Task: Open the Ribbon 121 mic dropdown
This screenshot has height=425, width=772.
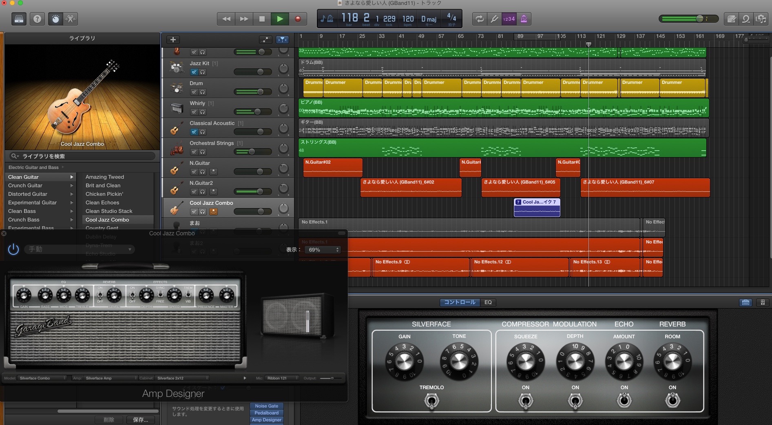Action: pos(282,378)
